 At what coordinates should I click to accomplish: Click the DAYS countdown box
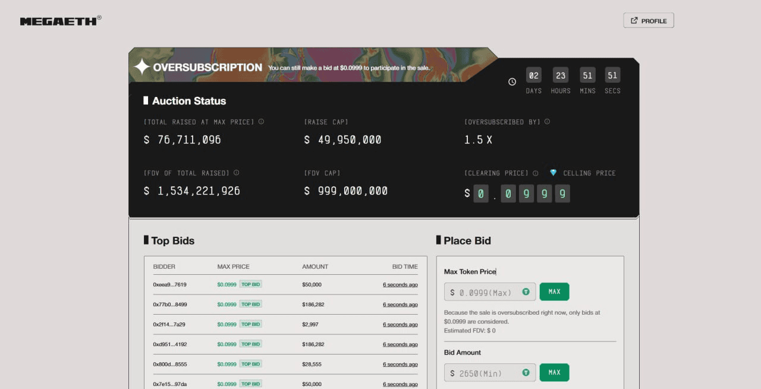point(533,76)
